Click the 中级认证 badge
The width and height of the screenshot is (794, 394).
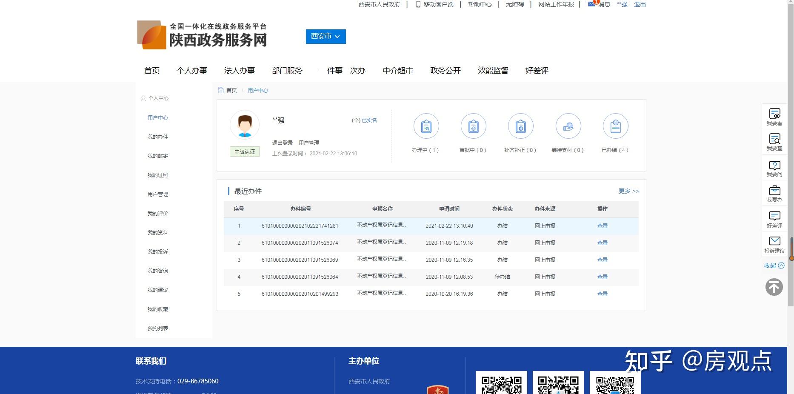245,151
